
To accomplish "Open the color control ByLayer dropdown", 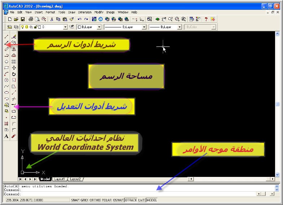I will [99, 27].
